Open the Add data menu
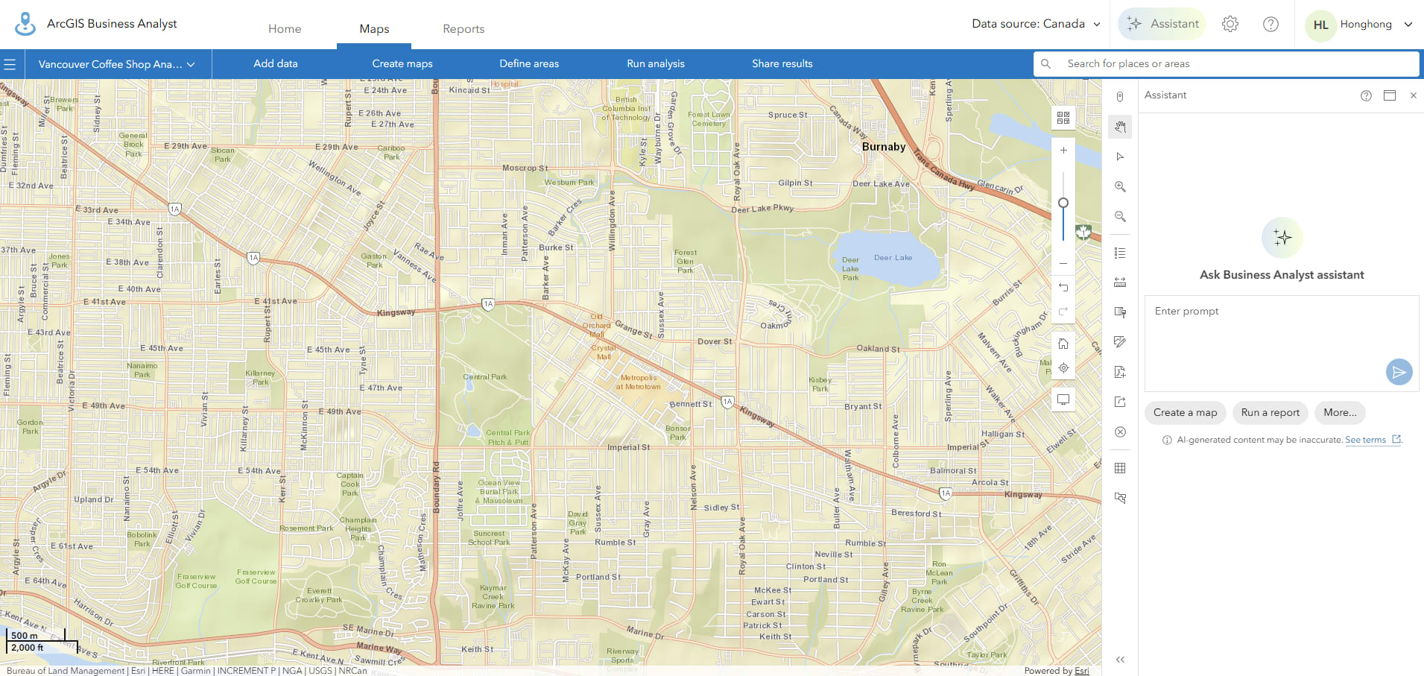This screenshot has width=1424, height=676. point(276,64)
